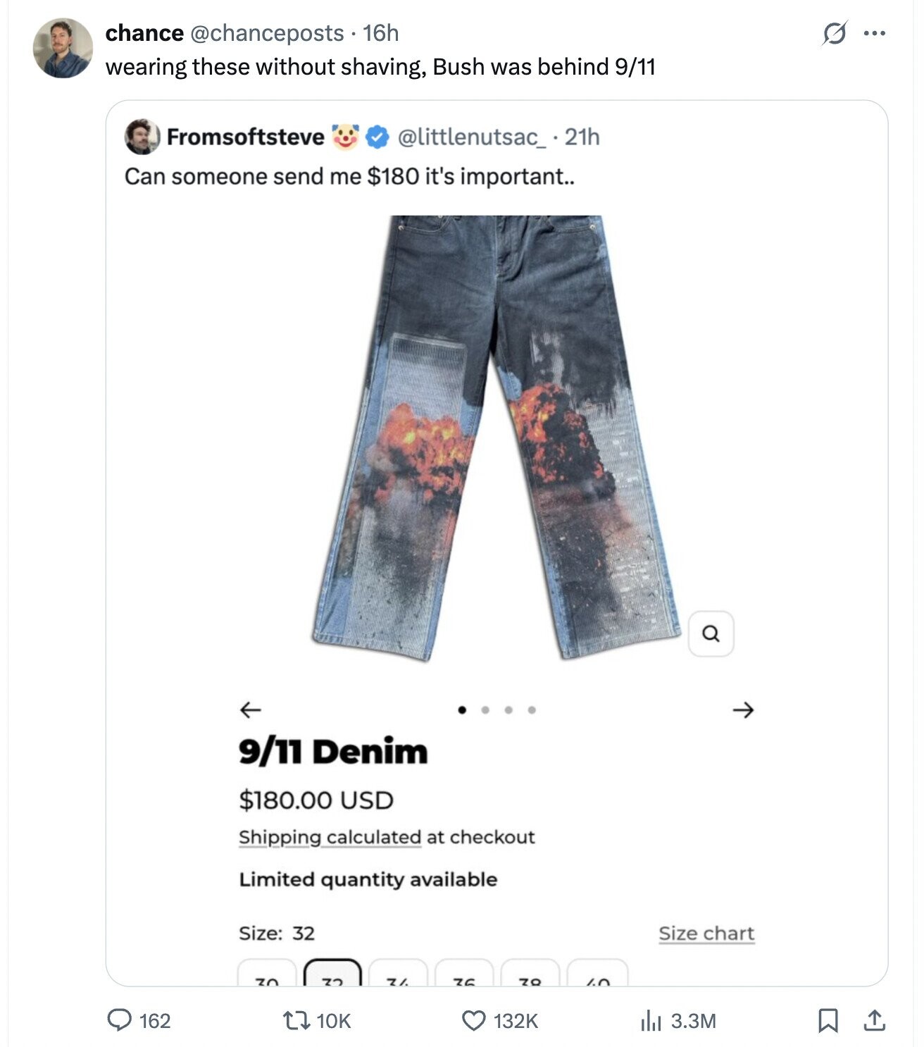This screenshot has width=924, height=1047.
Task: Select size 30 option
Action: pos(267,973)
